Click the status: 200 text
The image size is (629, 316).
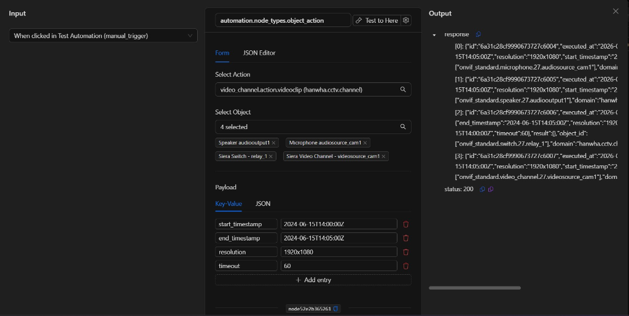(459, 189)
